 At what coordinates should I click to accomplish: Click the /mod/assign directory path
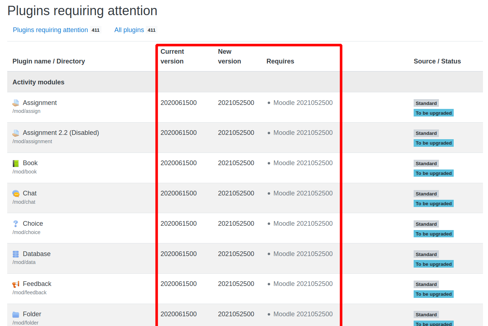click(26, 111)
